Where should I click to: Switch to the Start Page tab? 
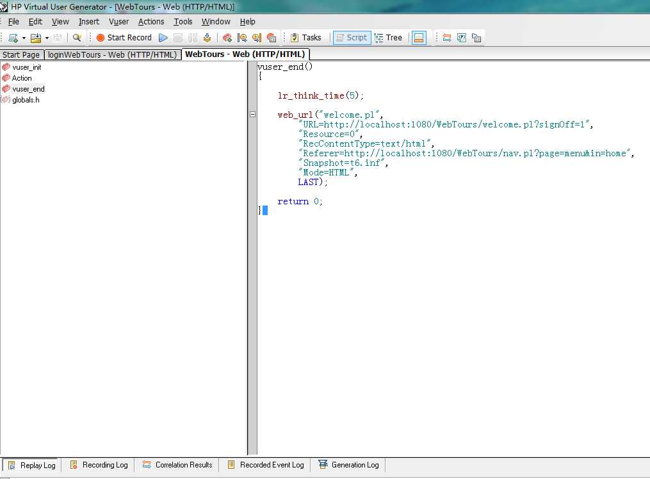pos(21,54)
